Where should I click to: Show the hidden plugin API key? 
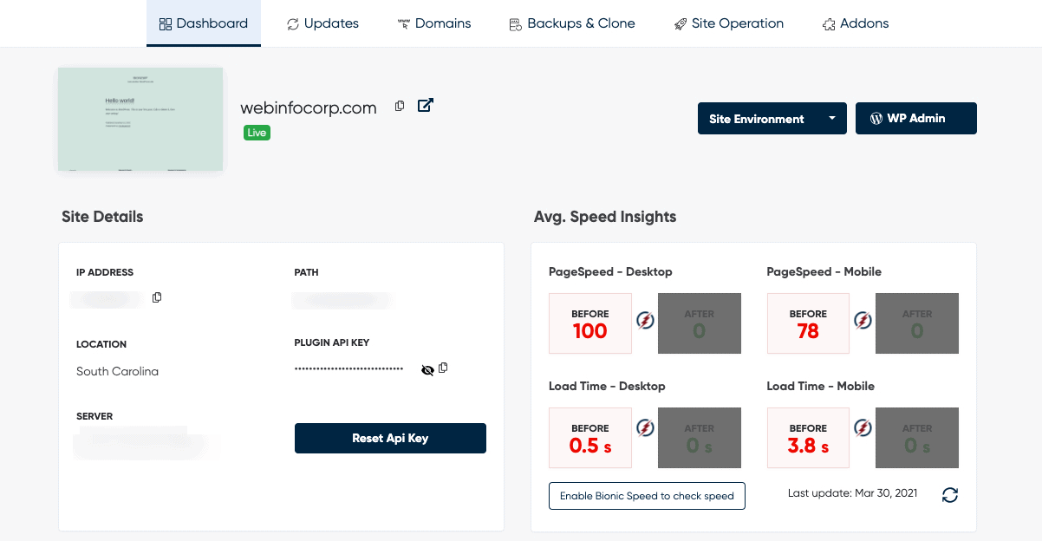427,369
